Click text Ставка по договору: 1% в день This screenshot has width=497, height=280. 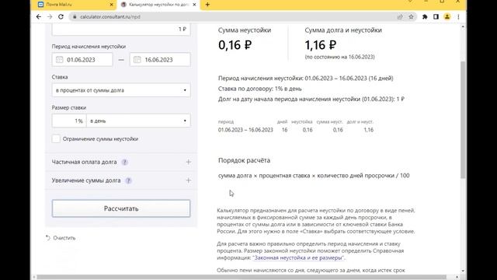[260, 89]
